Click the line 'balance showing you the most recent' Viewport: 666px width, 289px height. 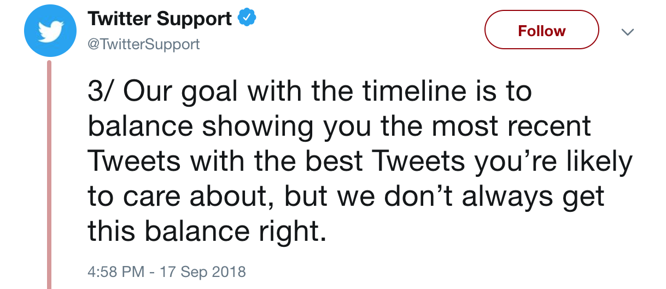(x=340, y=127)
